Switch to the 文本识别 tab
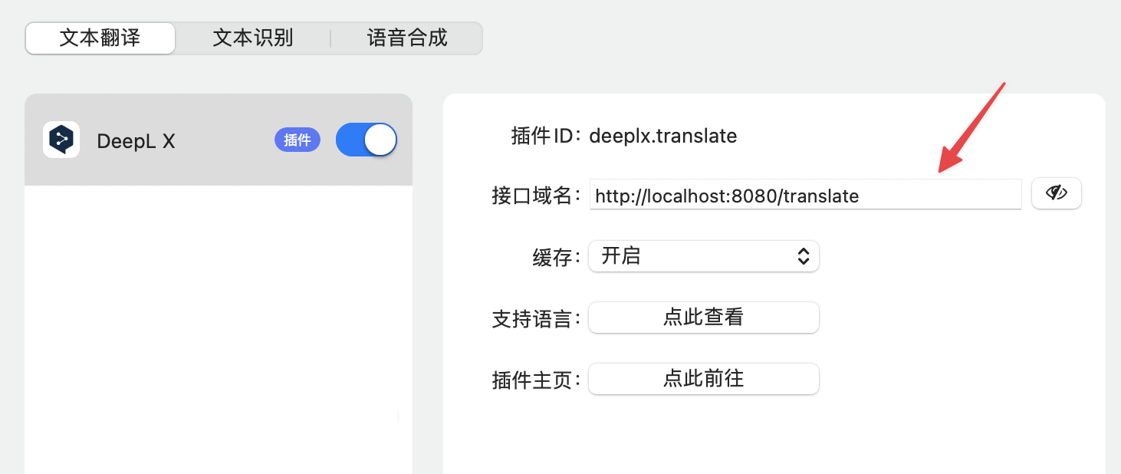 253,38
